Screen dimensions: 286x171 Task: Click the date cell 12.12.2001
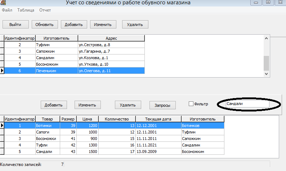158,126
